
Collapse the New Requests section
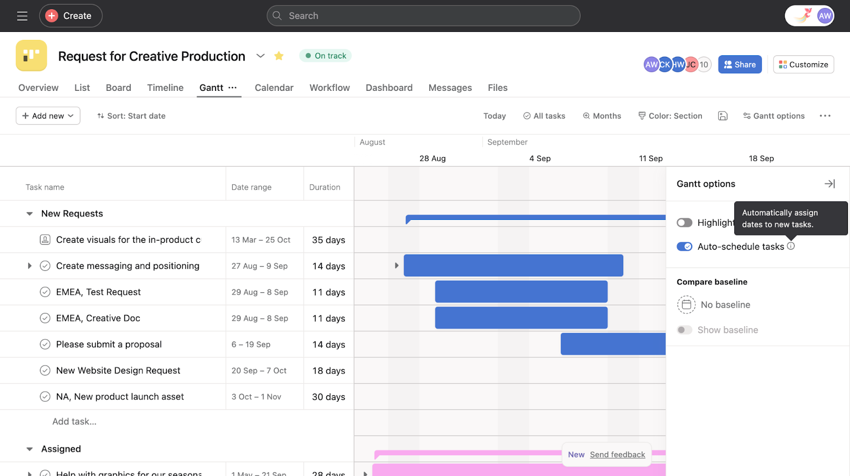(x=30, y=214)
